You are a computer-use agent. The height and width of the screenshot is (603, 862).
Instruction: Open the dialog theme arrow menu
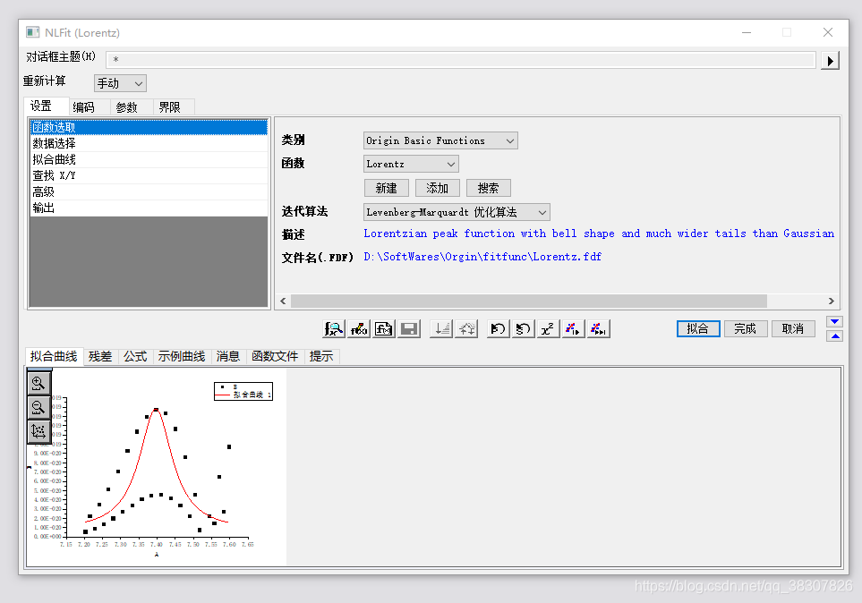click(x=830, y=60)
